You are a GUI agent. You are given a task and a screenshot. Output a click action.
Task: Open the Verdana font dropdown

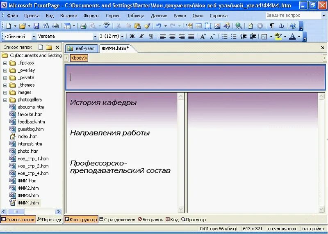95,37
